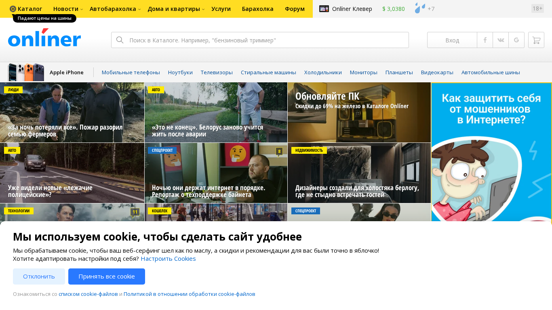Open Видеокарты category
Viewport: 552px width, 310px height.
(437, 73)
